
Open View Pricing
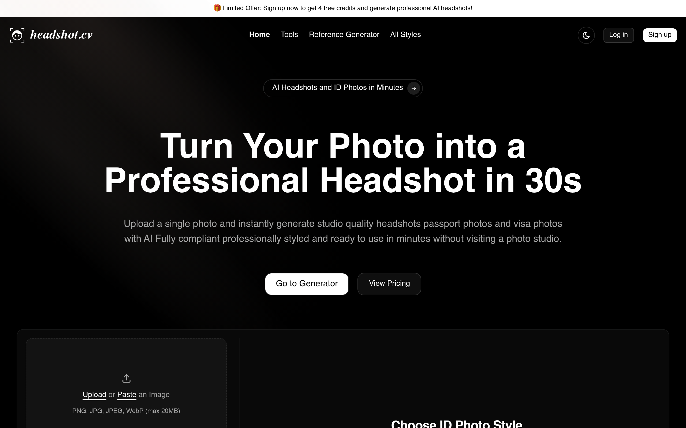[389, 284]
